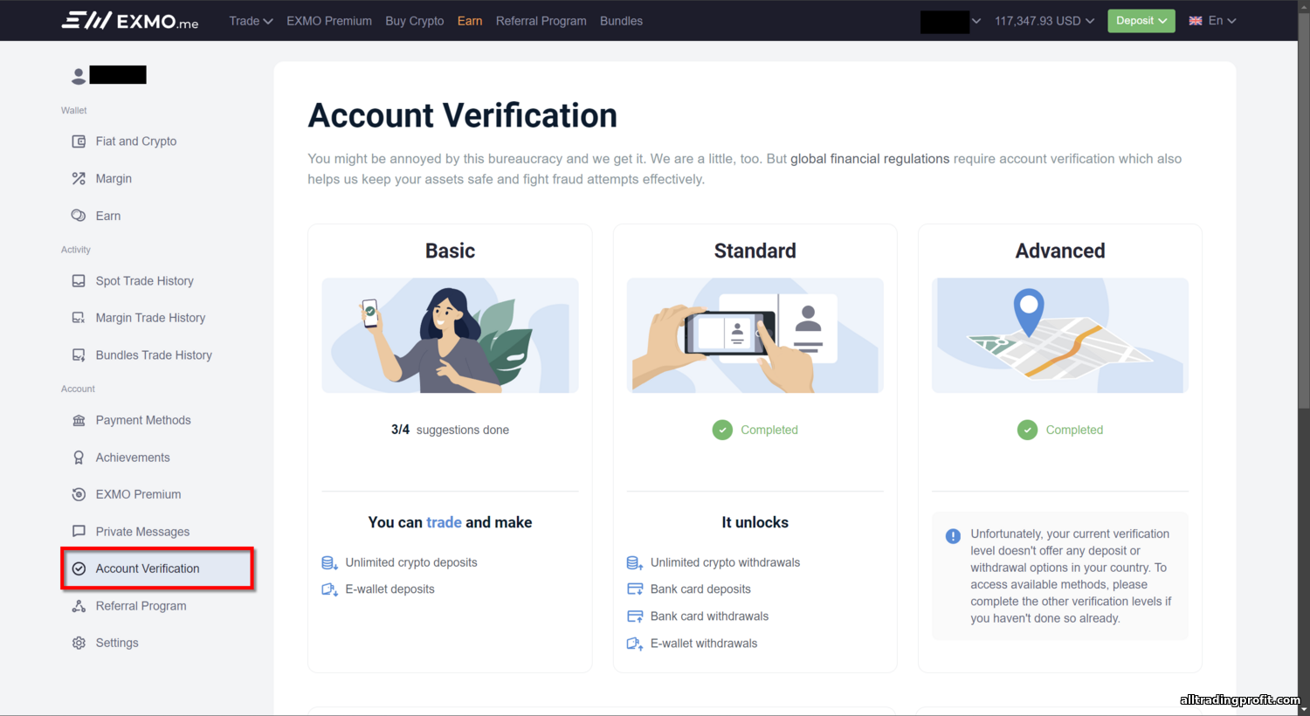The width and height of the screenshot is (1310, 716).
Task: Open the USD balance dropdown
Action: pos(1044,21)
